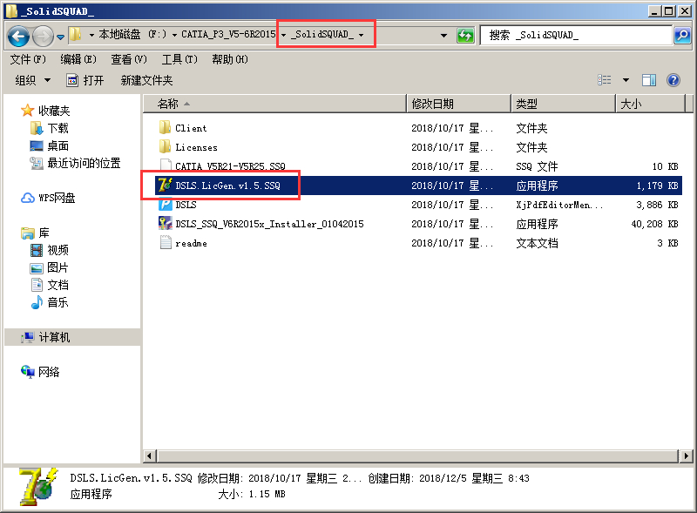Click the readme file name

tap(191, 243)
